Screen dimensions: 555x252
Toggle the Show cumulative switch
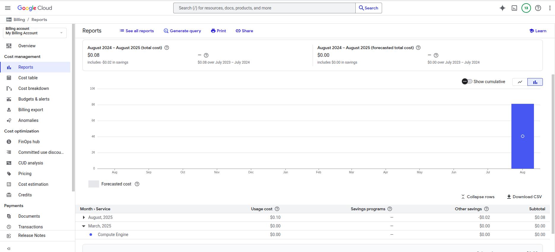point(467,82)
